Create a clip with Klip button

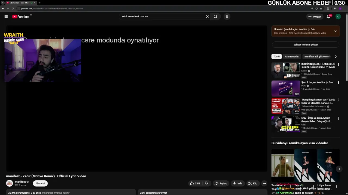(x=253, y=183)
